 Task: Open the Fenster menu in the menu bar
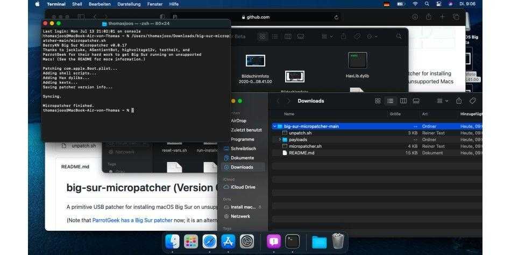click(154, 4)
